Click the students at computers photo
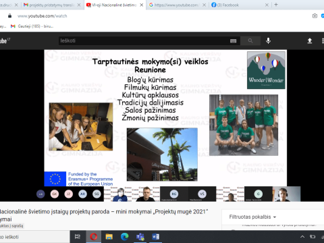This screenshot has width=324, height=243. (x=81, y=127)
